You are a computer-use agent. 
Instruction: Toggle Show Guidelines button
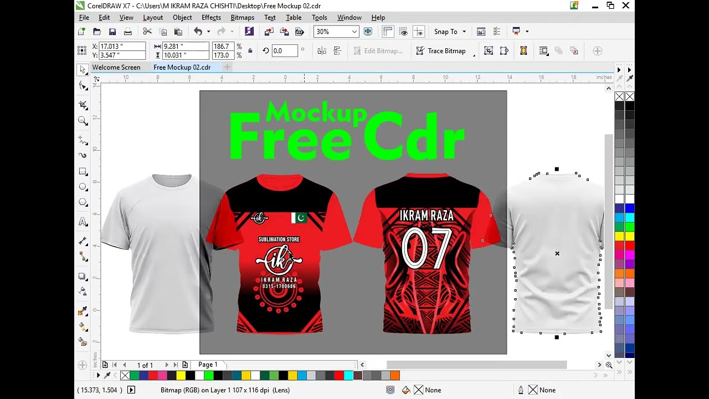(419, 32)
